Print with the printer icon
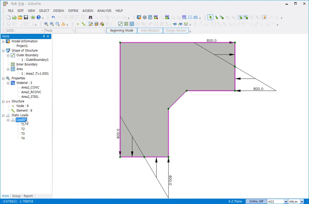 point(33,17)
